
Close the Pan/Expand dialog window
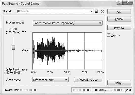click(128, 2)
